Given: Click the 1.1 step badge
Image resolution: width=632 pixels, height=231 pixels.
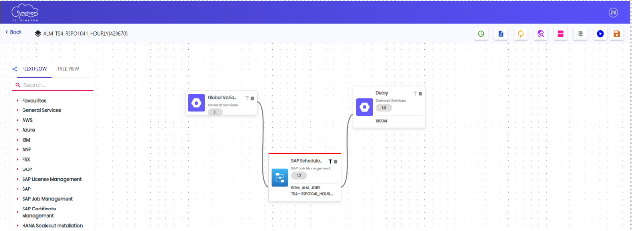Looking at the screenshot, I should click(215, 112).
